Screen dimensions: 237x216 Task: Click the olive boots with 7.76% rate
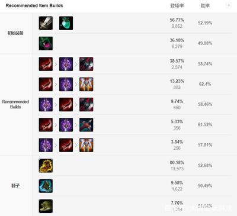tap(46, 207)
